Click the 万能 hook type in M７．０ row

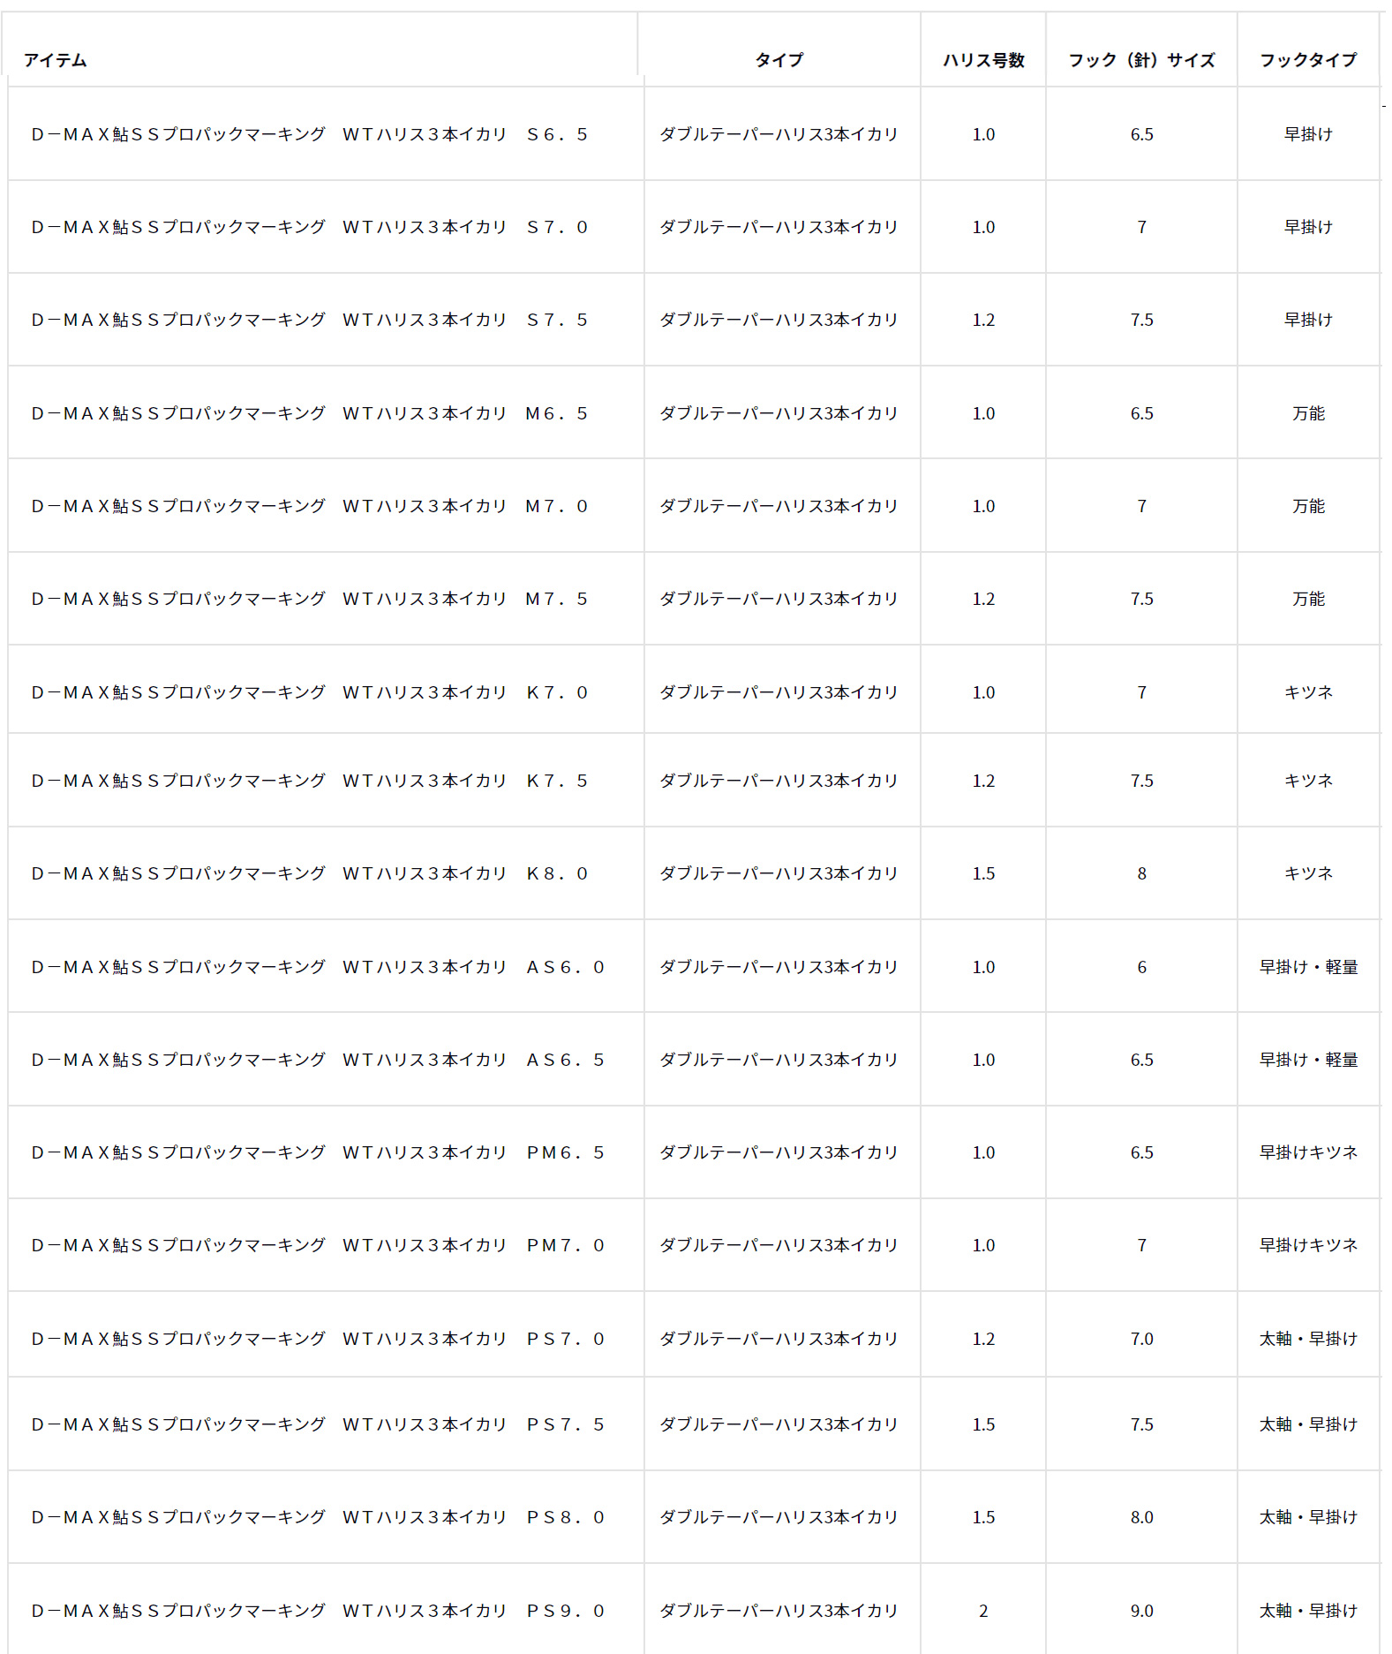1308,506
